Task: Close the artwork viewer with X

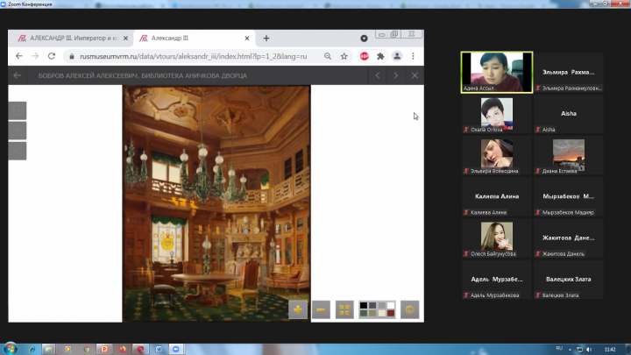Action: point(415,75)
